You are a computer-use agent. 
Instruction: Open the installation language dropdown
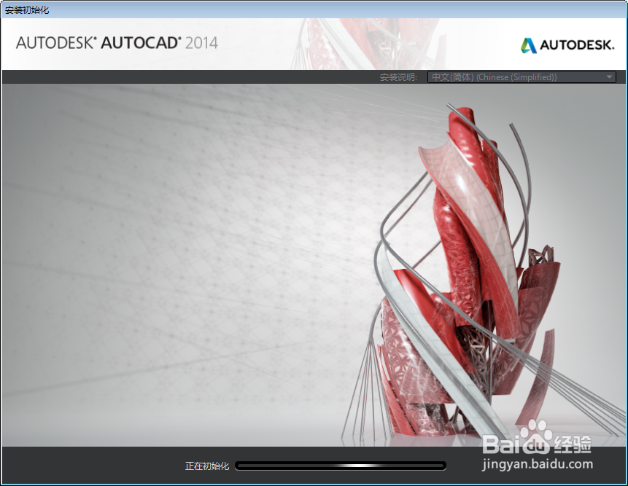(x=522, y=77)
